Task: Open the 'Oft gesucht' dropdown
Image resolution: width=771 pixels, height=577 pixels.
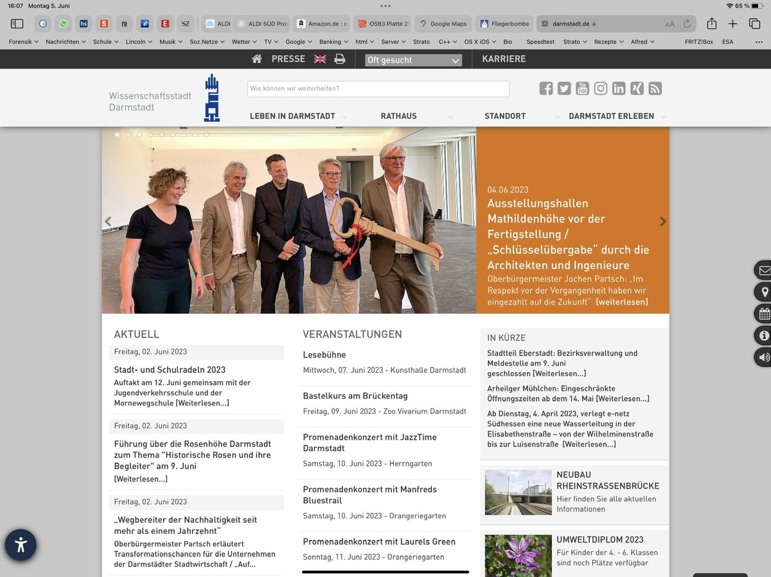Action: point(413,60)
